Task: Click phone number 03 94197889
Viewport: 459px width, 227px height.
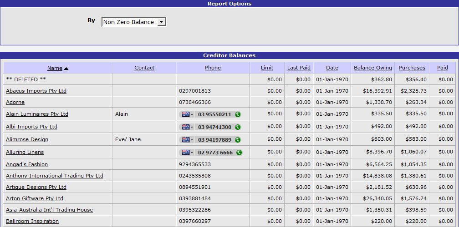Action: [x=214, y=140]
